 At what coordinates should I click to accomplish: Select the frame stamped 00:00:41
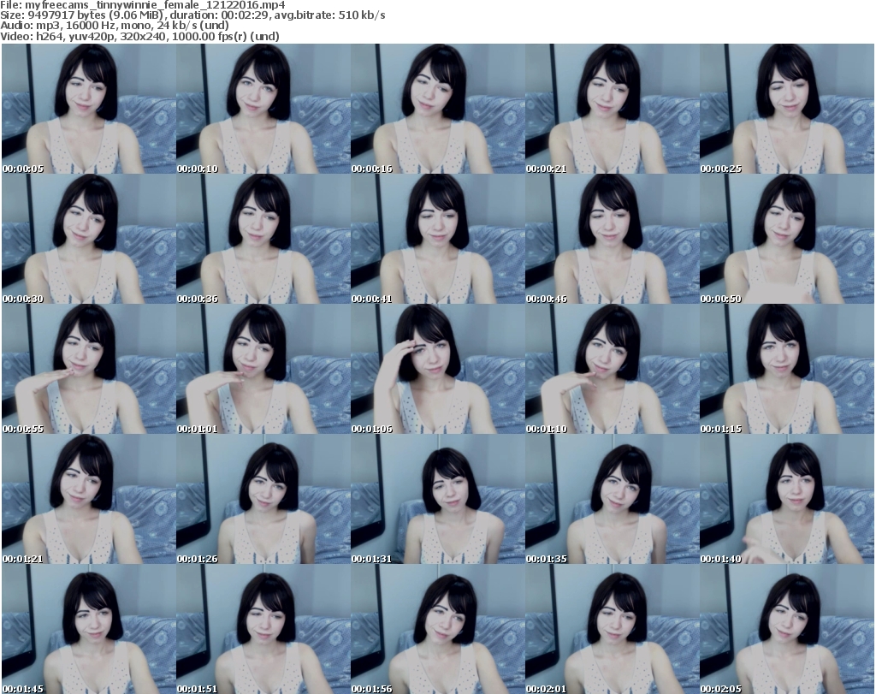click(x=438, y=239)
